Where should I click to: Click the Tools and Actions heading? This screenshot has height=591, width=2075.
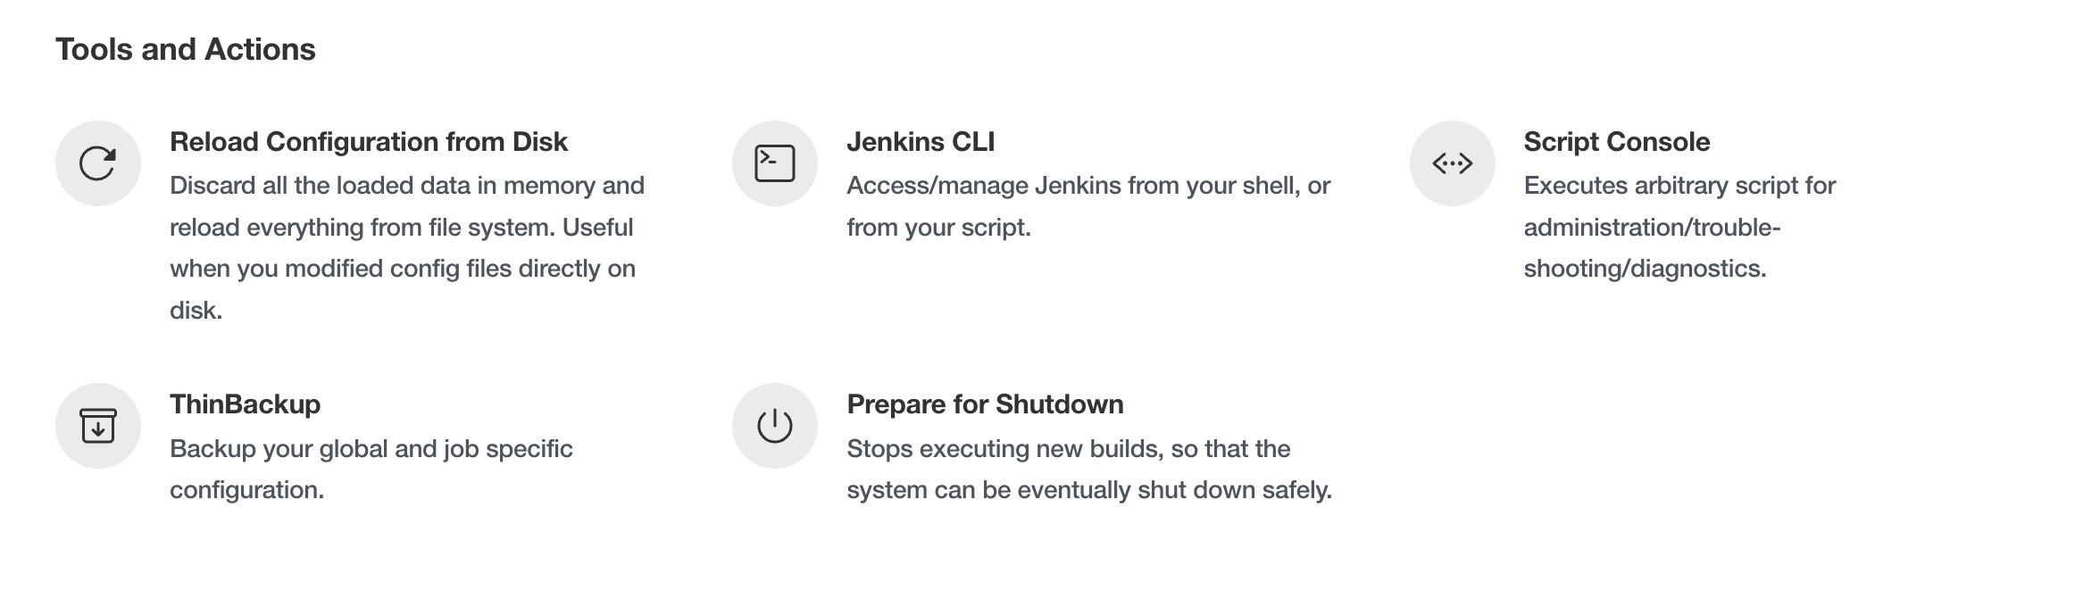[186, 49]
